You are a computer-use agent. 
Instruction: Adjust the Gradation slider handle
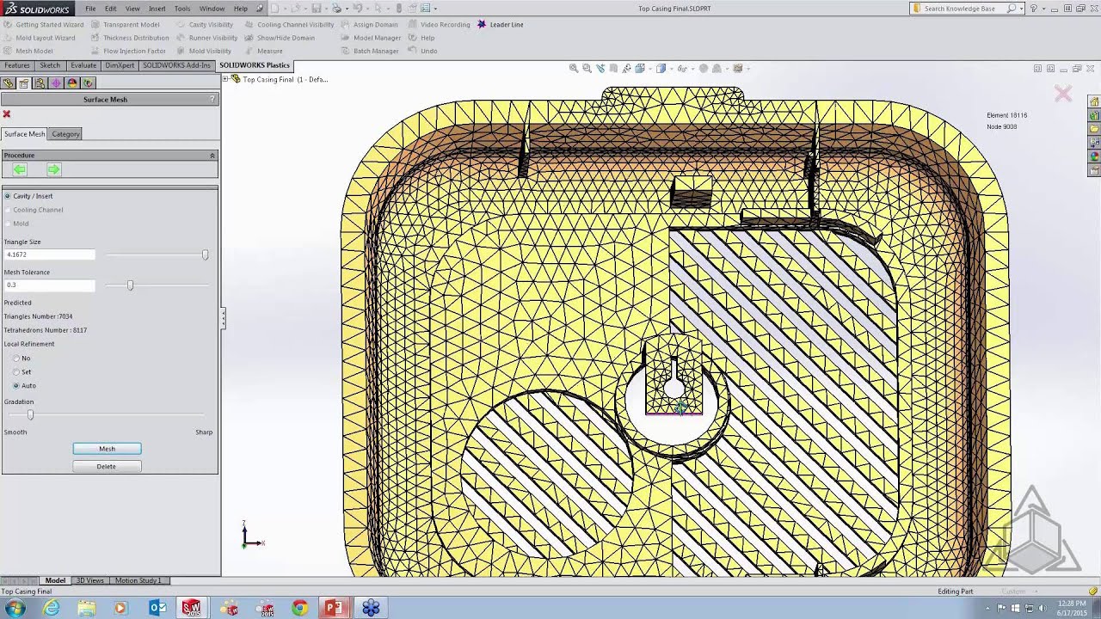point(30,415)
